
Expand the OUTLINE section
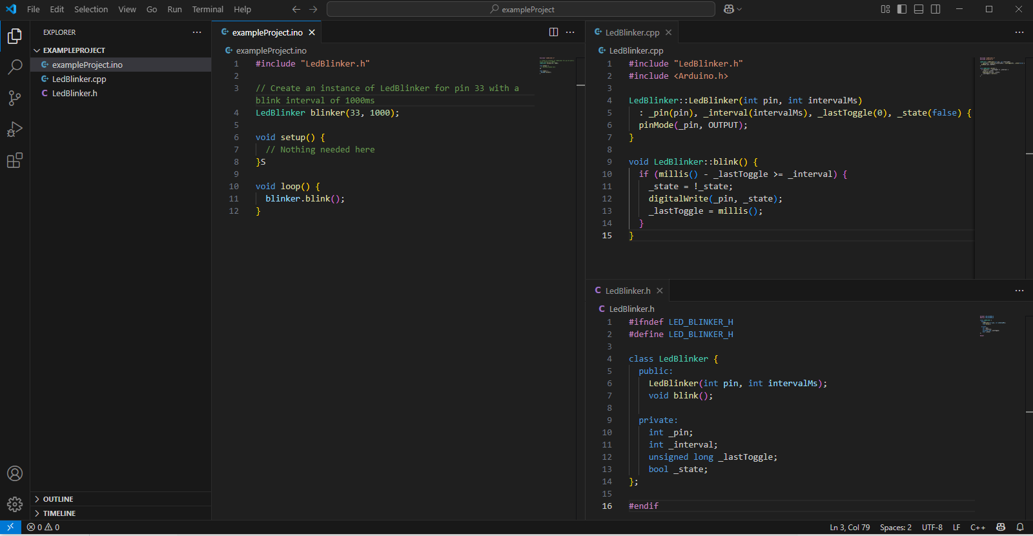pyautogui.click(x=58, y=499)
